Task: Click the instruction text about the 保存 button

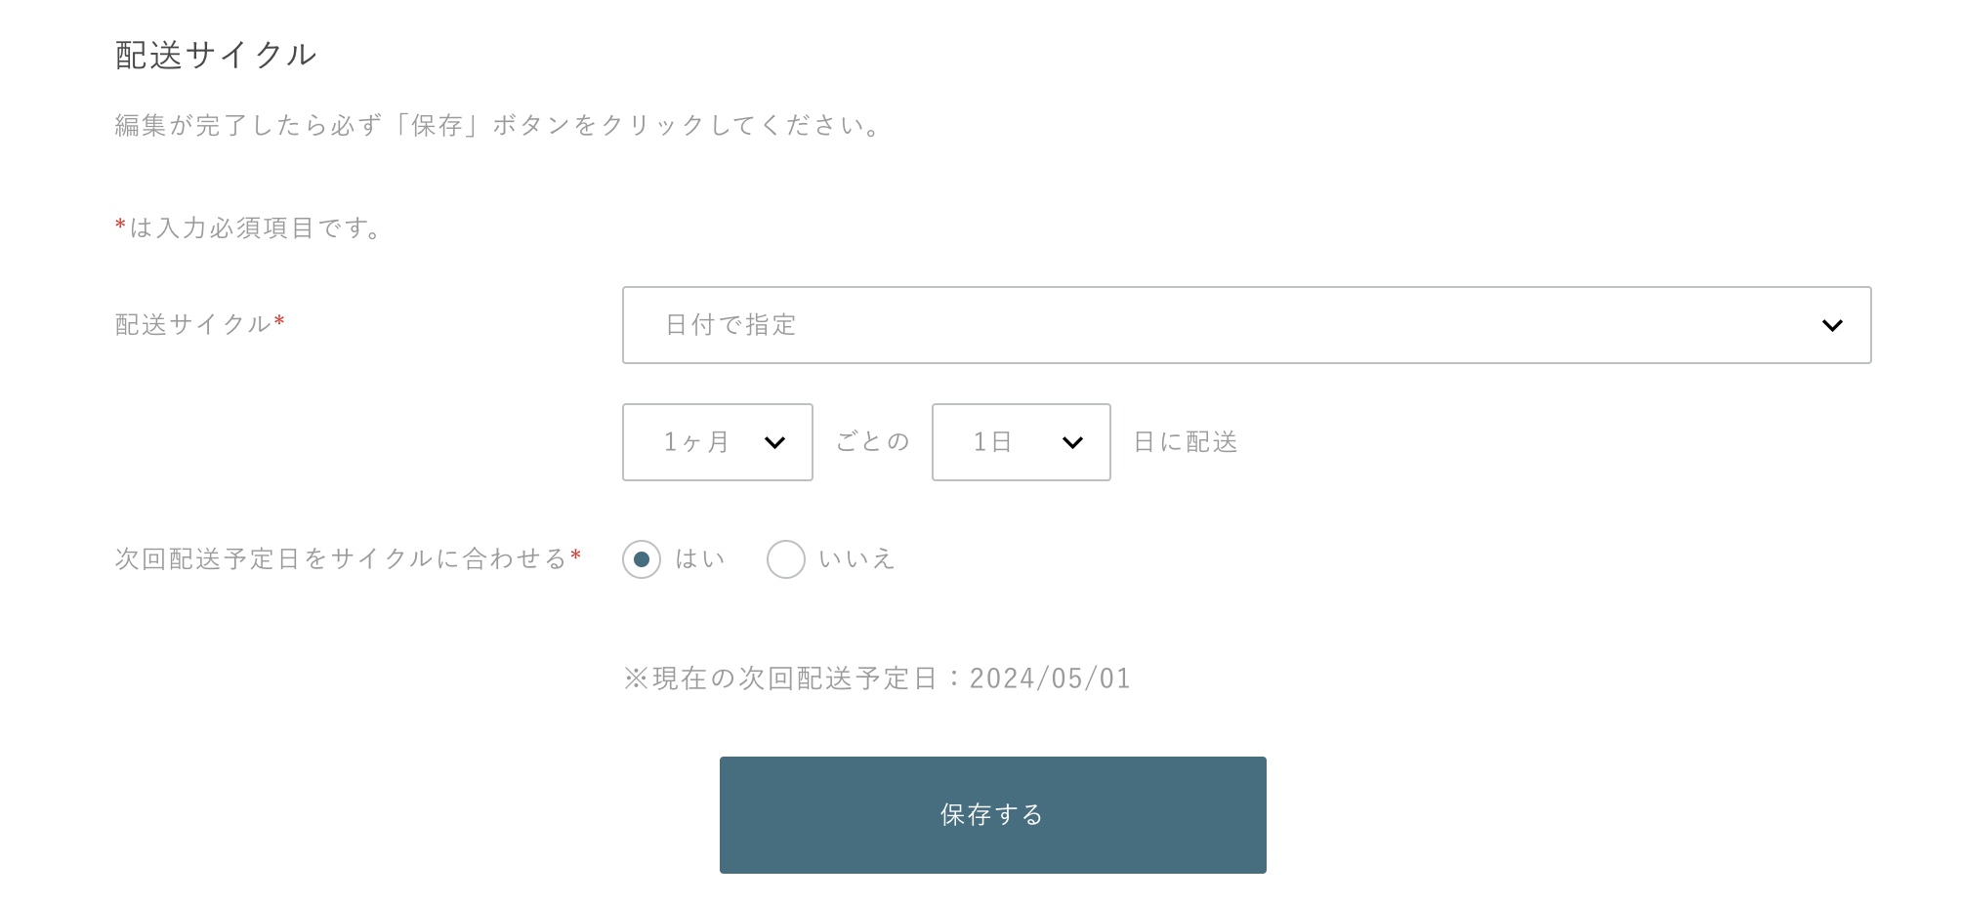Action: [x=496, y=124]
